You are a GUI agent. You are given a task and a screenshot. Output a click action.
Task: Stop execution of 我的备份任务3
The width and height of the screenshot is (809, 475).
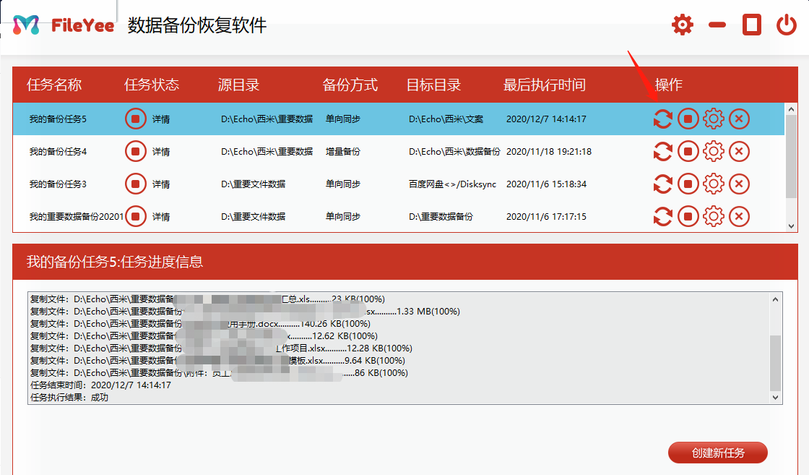(688, 184)
